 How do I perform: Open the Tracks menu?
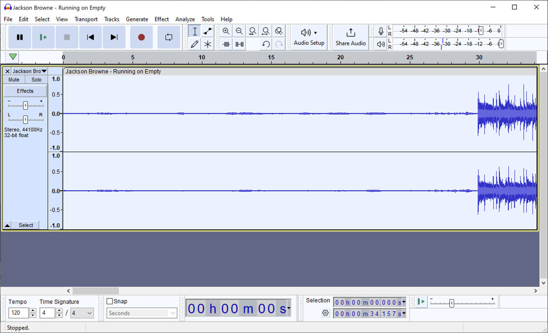click(111, 19)
